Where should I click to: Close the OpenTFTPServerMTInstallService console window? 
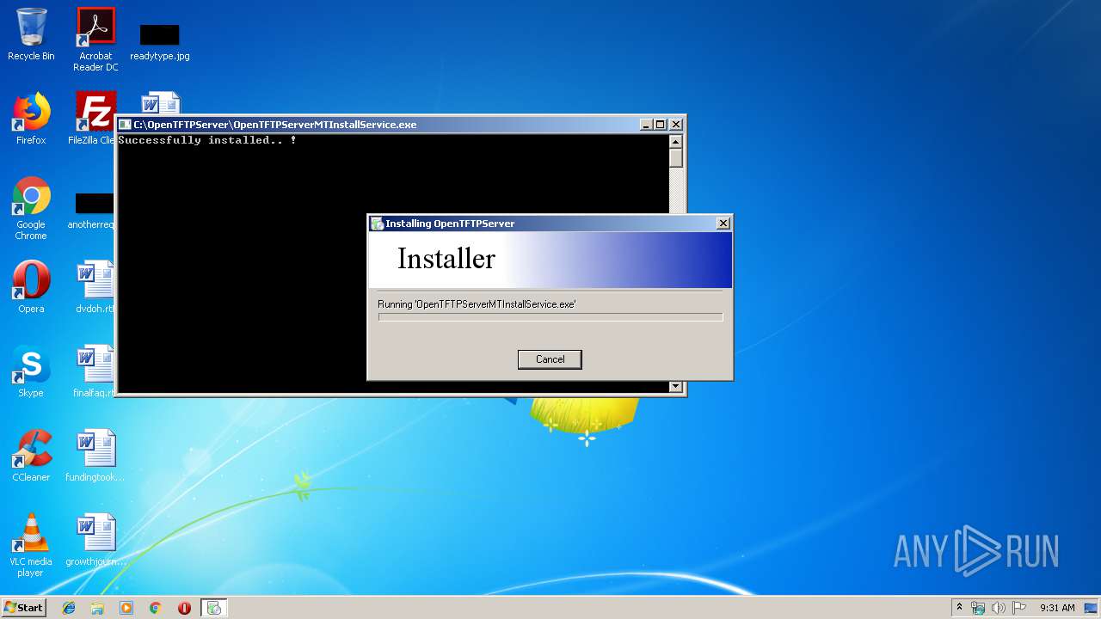[676, 125]
